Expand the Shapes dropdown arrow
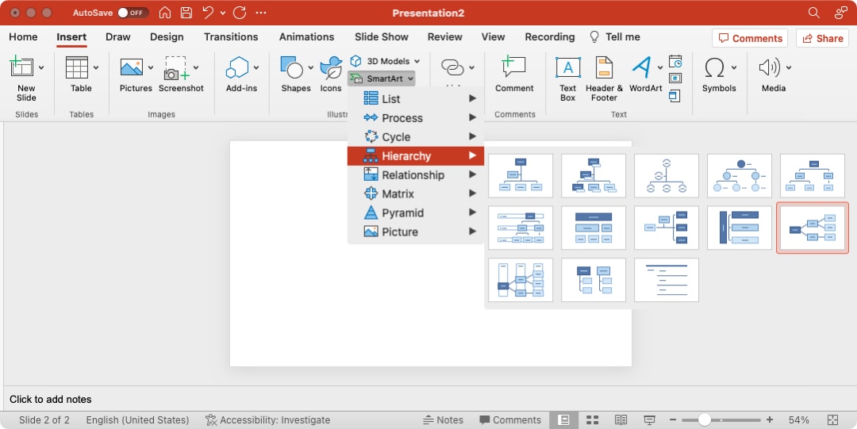Screen dimensions: 857x429 (x=310, y=67)
